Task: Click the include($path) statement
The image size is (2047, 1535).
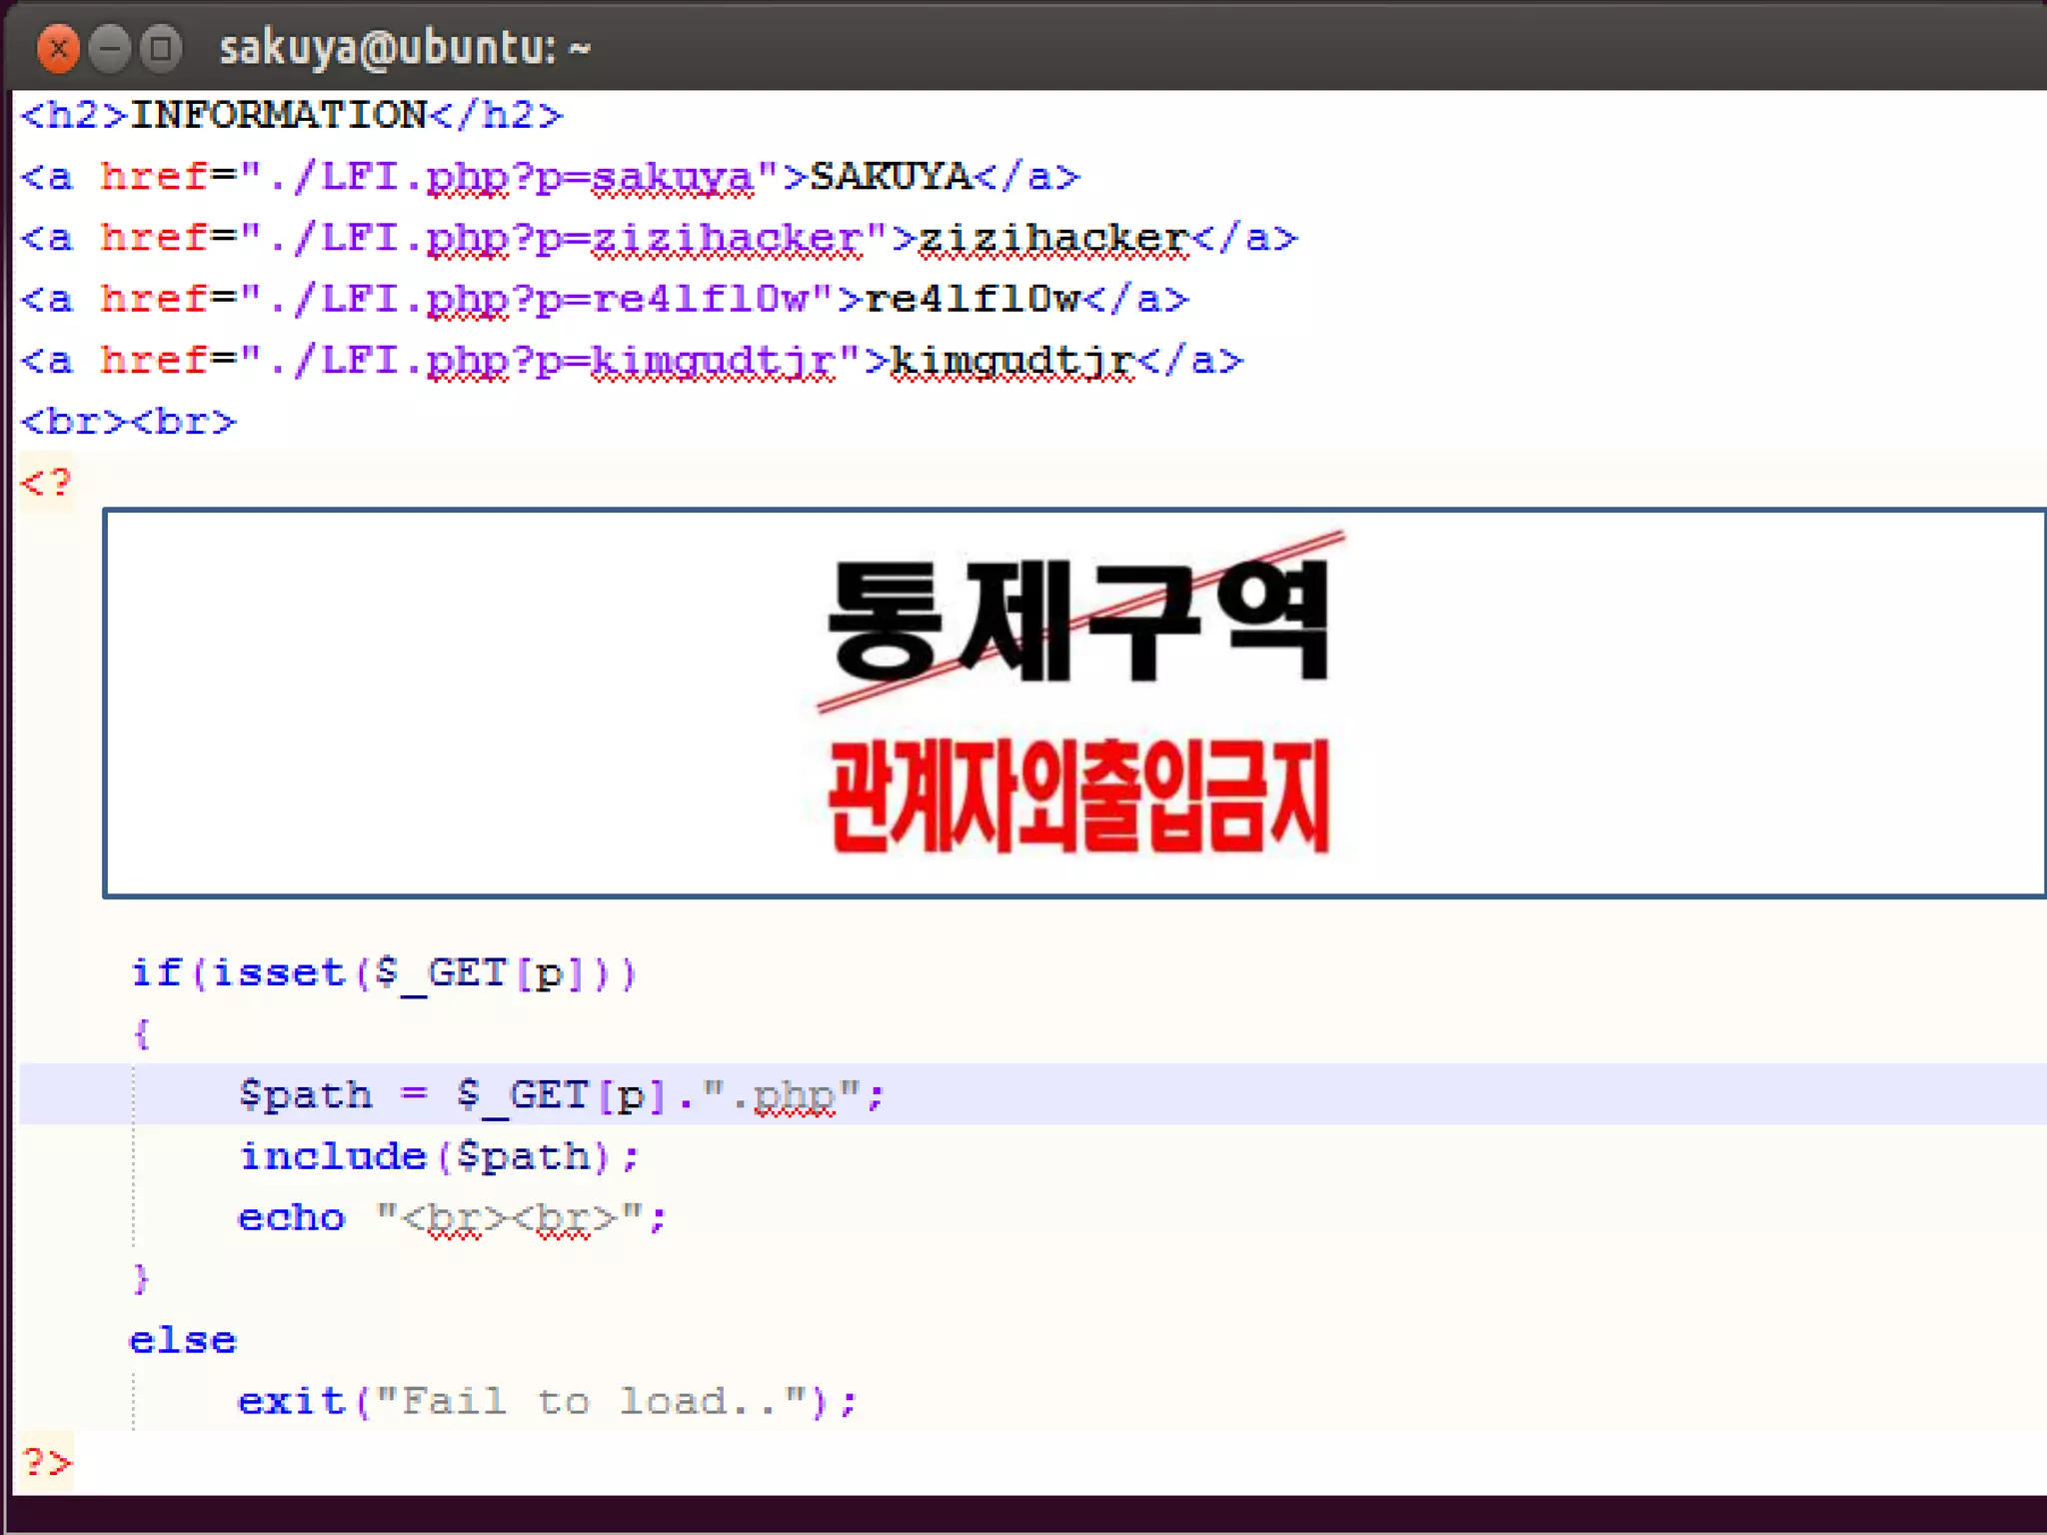Action: coord(438,1157)
